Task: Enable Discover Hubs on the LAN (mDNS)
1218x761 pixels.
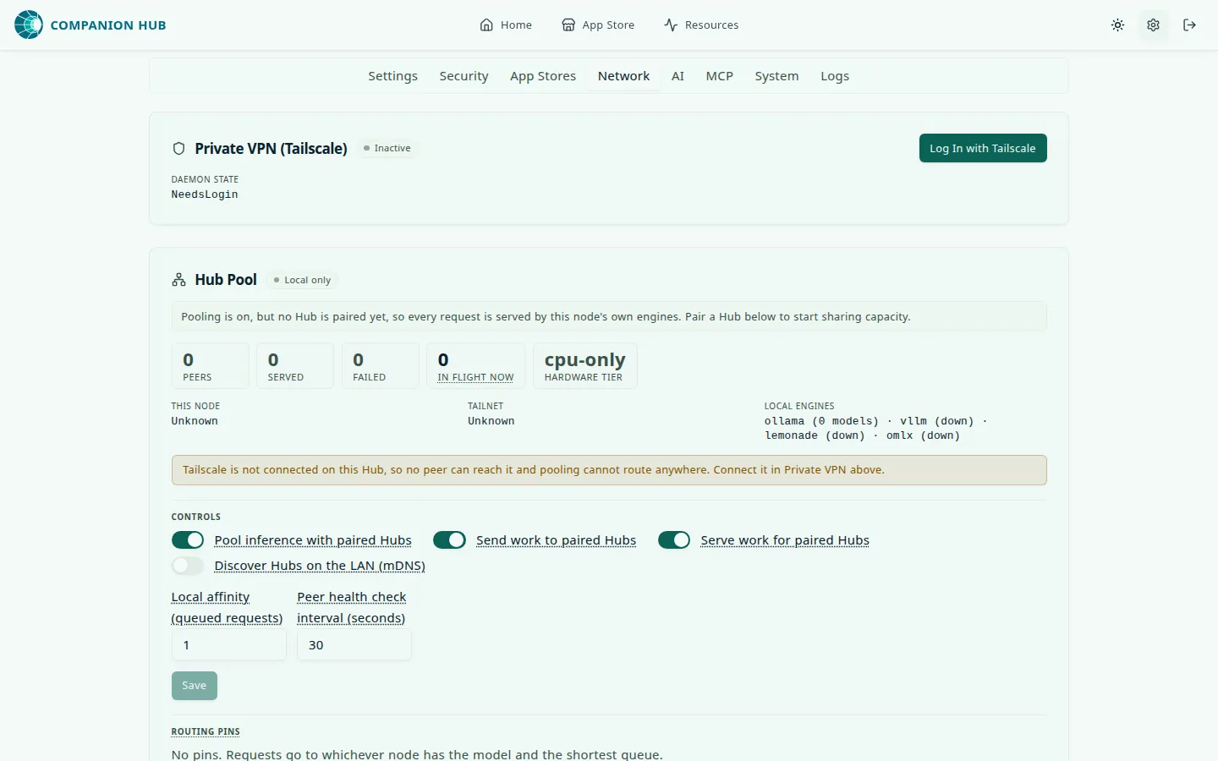Action: pyautogui.click(x=188, y=565)
